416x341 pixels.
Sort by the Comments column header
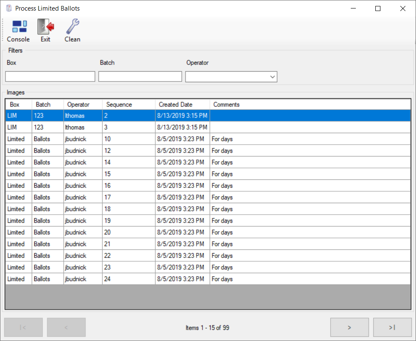(x=310, y=105)
